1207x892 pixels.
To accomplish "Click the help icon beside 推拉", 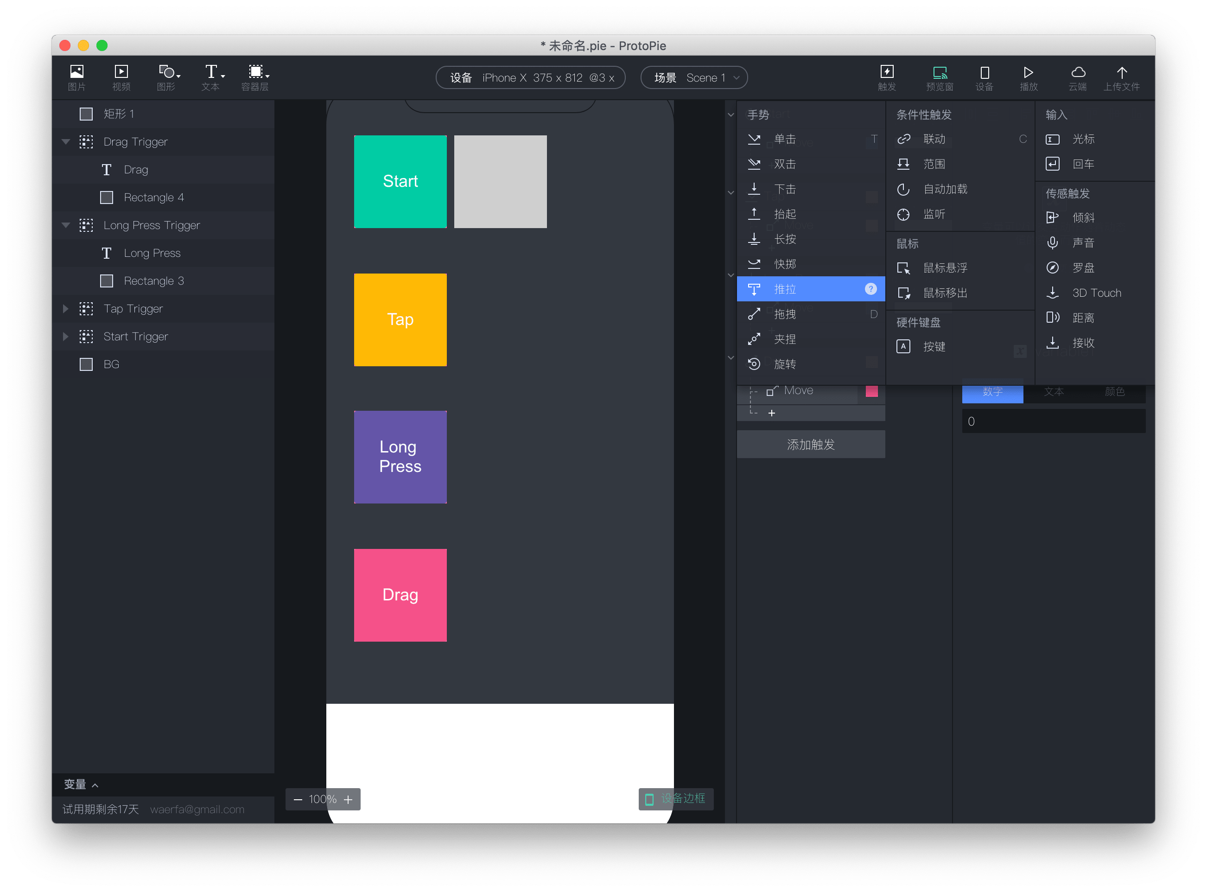I will click(870, 289).
